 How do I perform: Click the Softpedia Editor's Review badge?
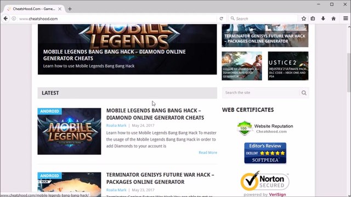point(265,153)
